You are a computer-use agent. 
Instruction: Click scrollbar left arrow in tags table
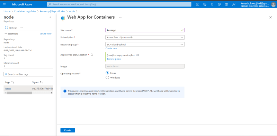[x=5, y=93]
